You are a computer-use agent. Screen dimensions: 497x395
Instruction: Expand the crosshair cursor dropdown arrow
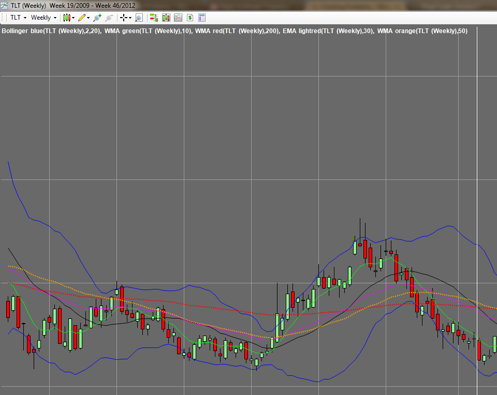(130, 18)
